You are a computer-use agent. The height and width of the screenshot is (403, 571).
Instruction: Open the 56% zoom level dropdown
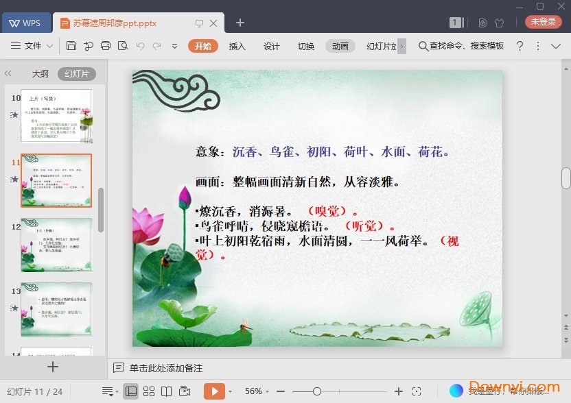[x=257, y=391]
